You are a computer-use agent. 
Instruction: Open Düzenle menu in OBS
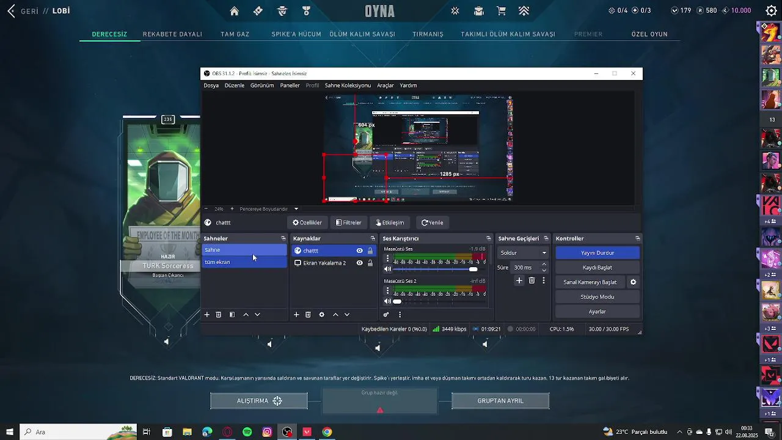235,86
